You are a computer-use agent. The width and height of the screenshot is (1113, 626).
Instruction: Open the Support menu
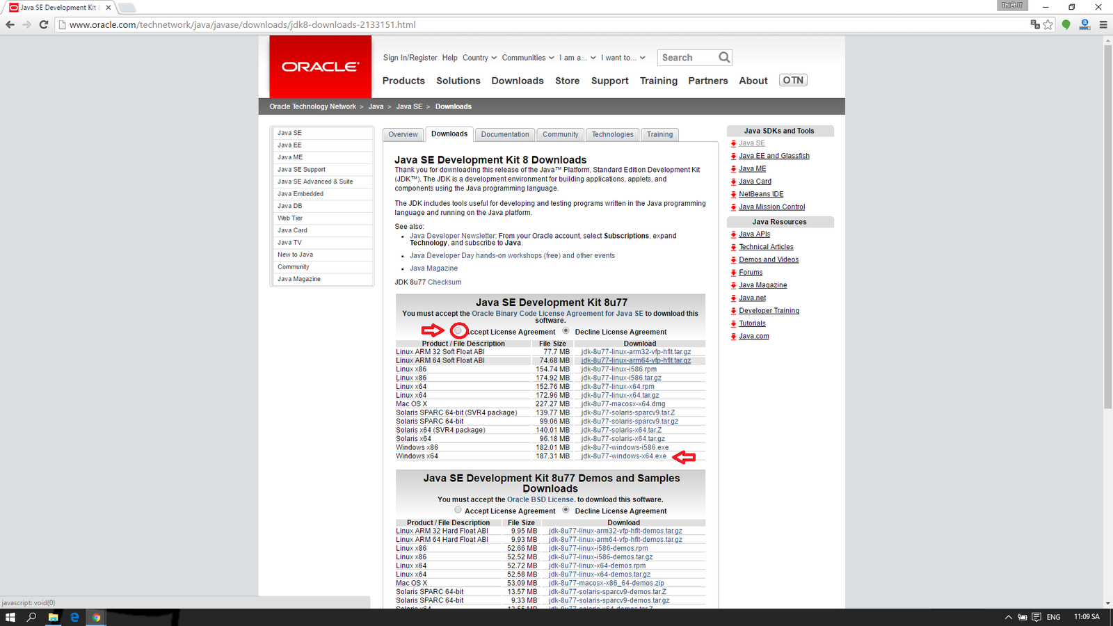click(610, 81)
